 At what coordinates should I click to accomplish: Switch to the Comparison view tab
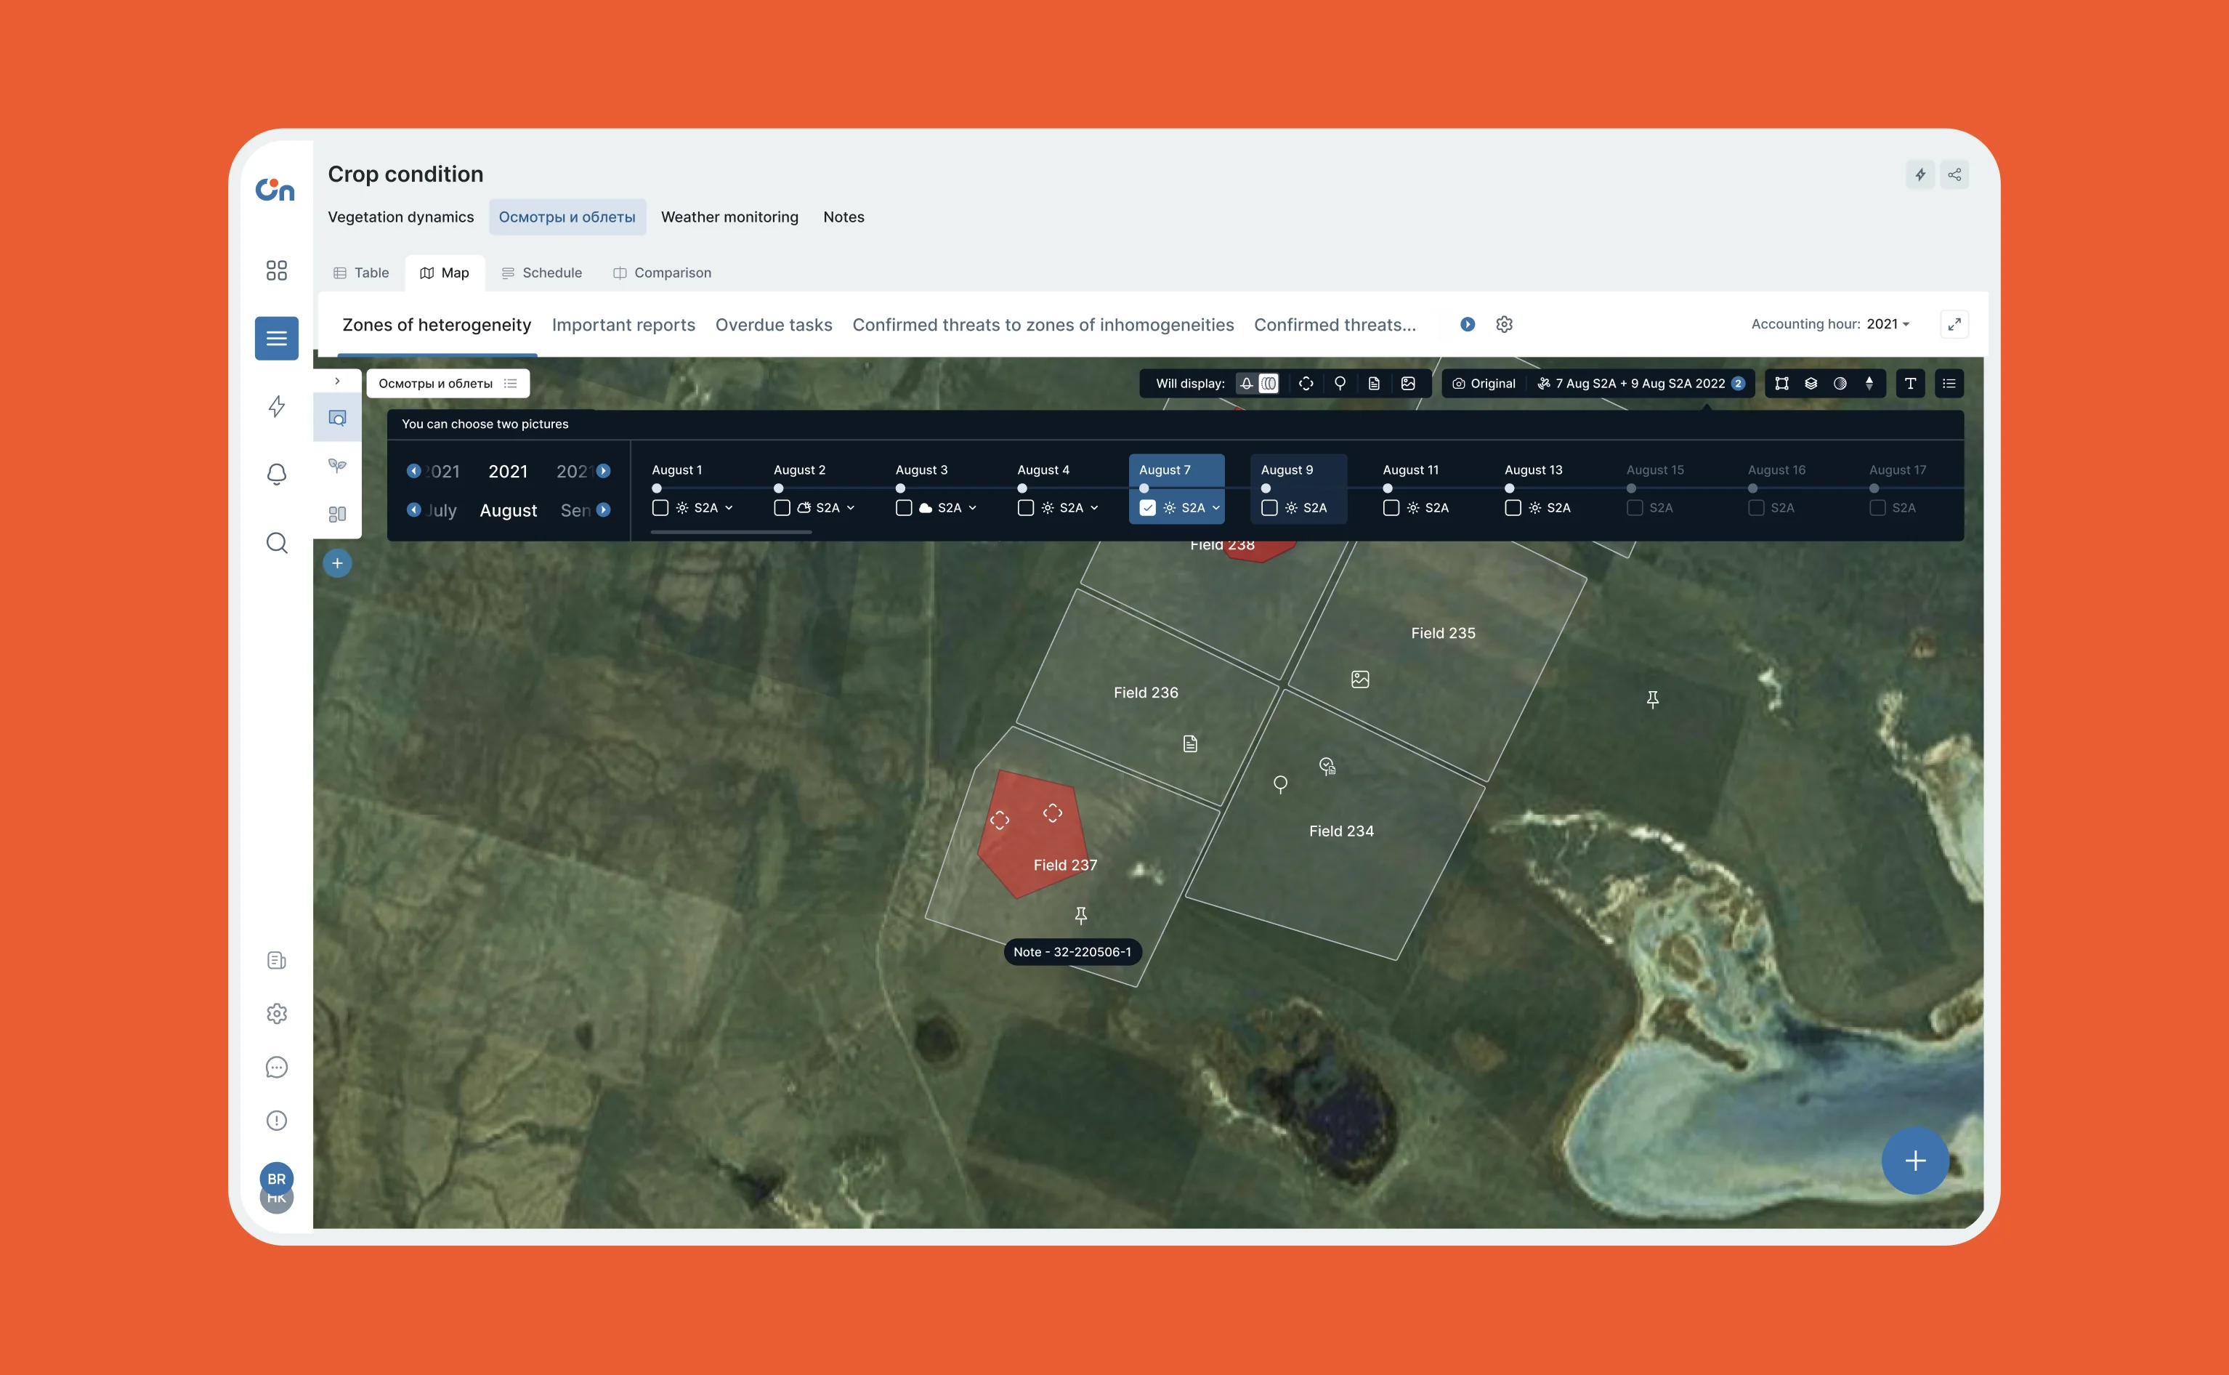[663, 273]
